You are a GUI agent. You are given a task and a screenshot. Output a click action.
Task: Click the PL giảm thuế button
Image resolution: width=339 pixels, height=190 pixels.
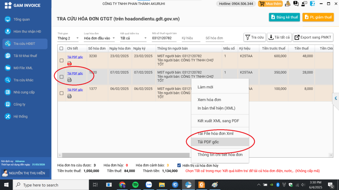(318, 17)
